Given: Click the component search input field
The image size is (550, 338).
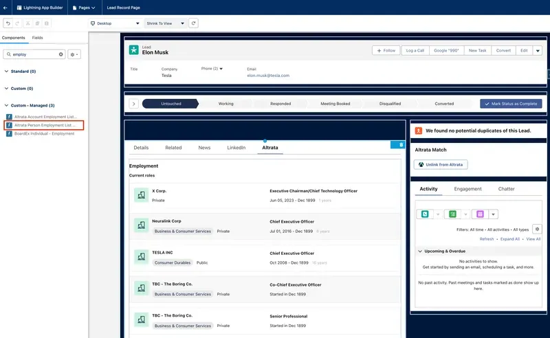Looking at the screenshot, I should tap(34, 54).
